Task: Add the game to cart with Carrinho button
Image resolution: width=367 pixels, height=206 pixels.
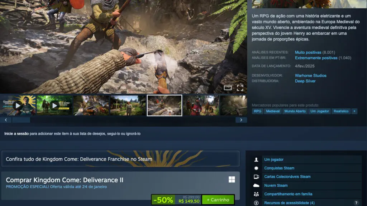Action: click(x=218, y=200)
